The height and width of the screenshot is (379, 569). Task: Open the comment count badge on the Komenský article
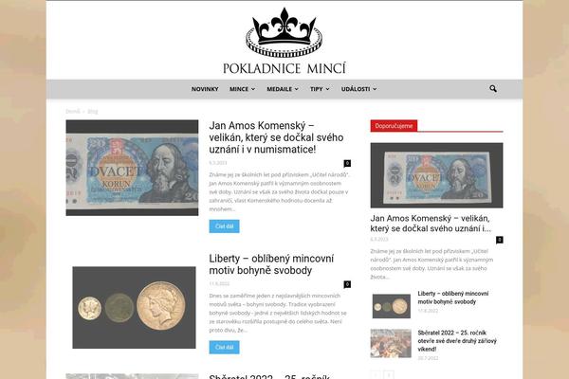(347, 163)
